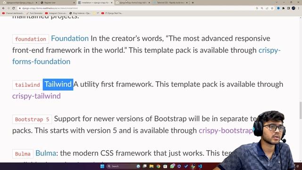Click the 'Bulma' code label
Viewport: 302px width, 170px height.
[23, 154]
